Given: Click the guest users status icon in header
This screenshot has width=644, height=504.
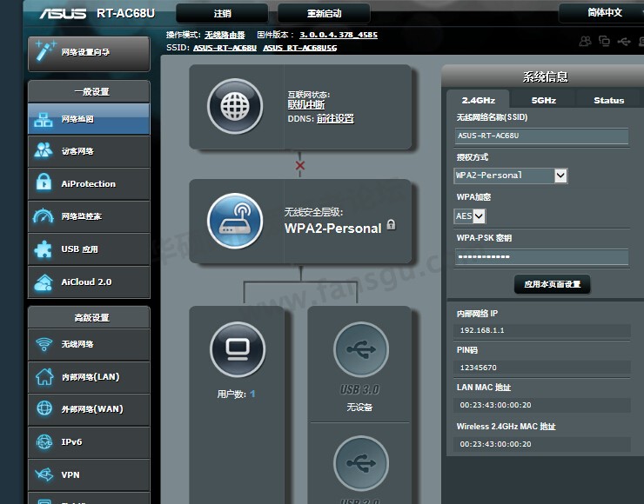Looking at the screenshot, I should 586,41.
